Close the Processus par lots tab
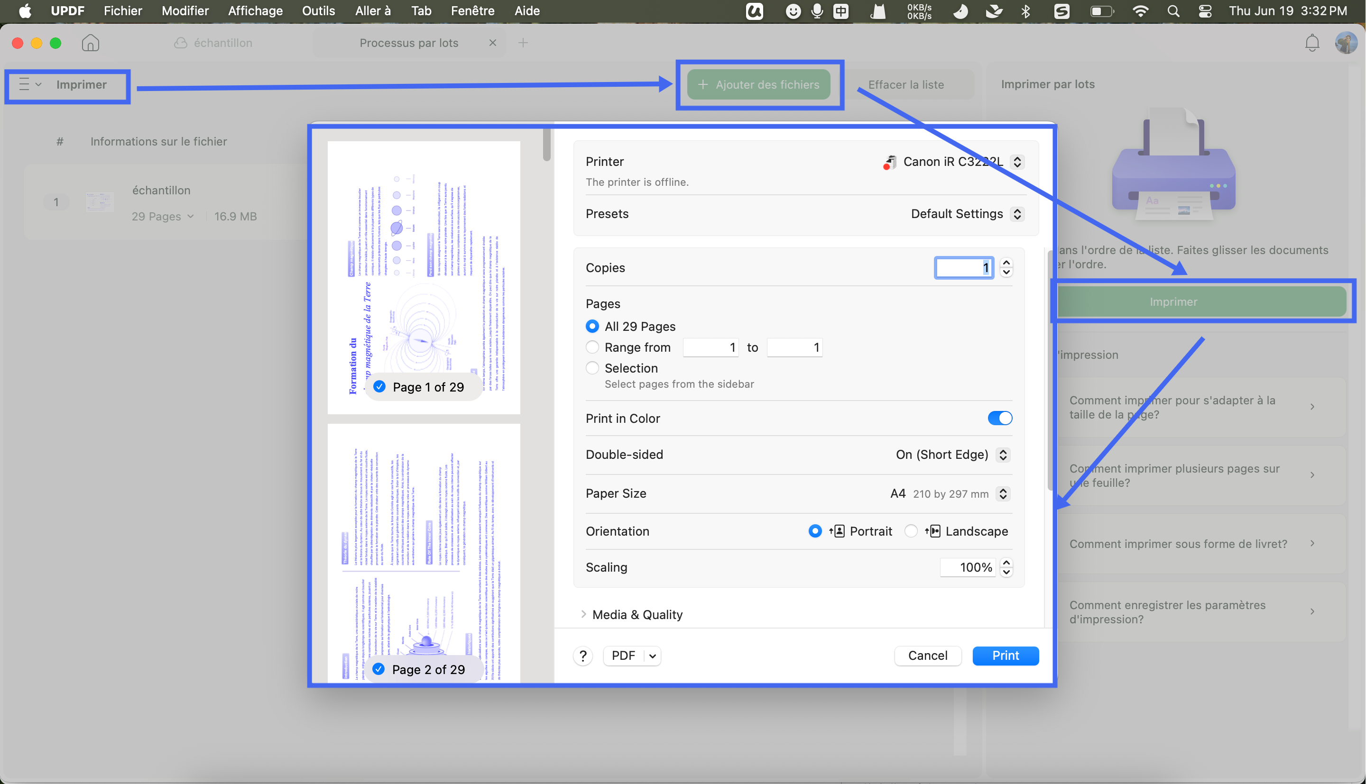Viewport: 1366px width, 784px height. [492, 43]
